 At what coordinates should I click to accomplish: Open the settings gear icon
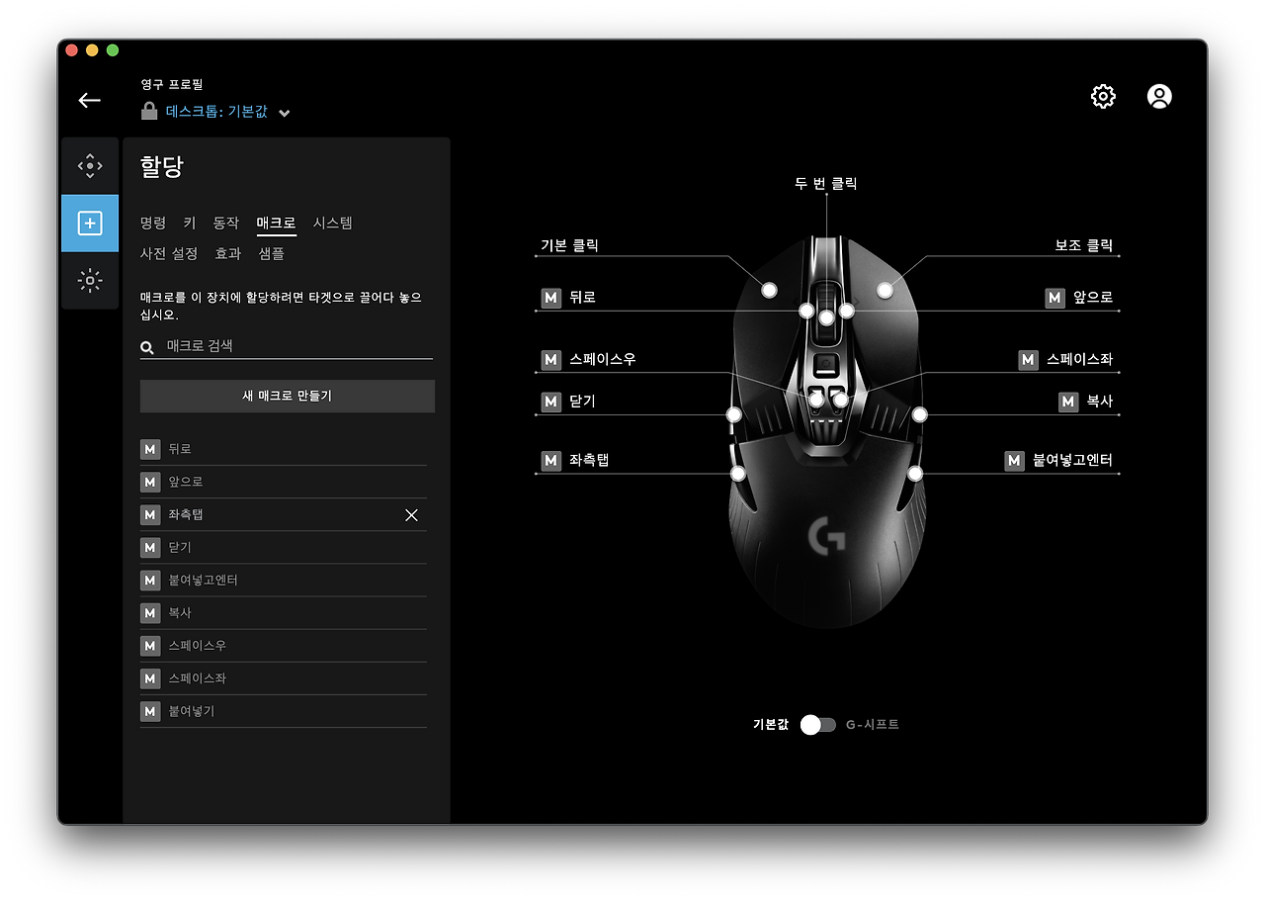(1103, 96)
